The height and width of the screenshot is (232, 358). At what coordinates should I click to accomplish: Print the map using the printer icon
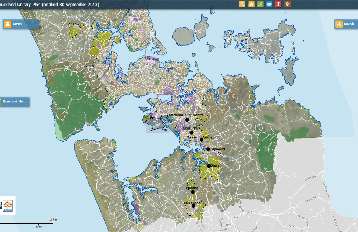pyautogui.click(x=269, y=5)
